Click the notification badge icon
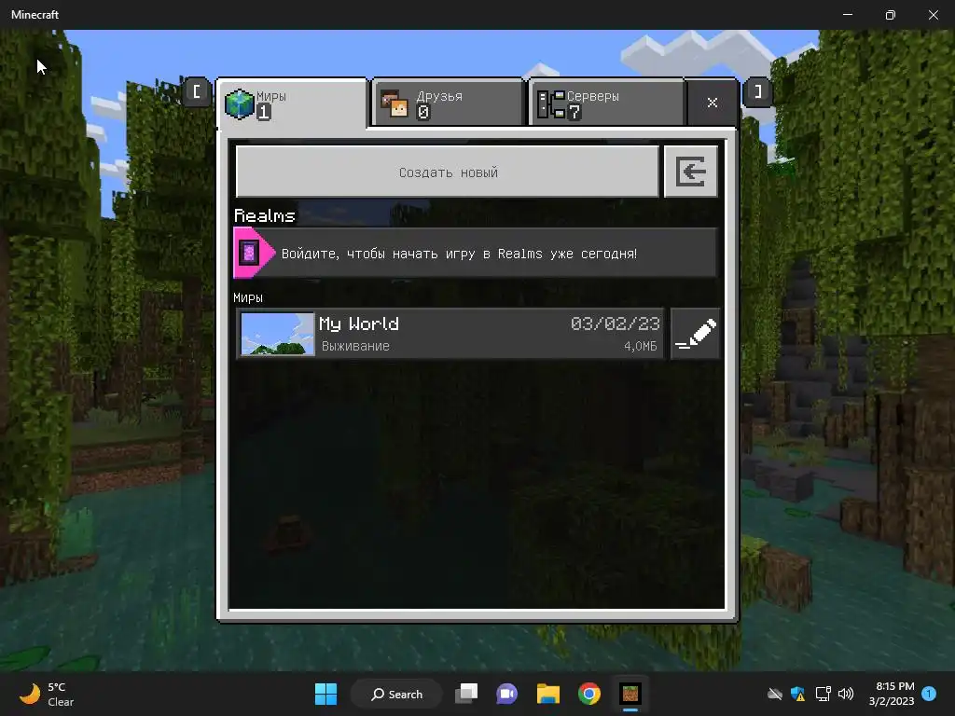The width and height of the screenshot is (955, 716). click(929, 694)
